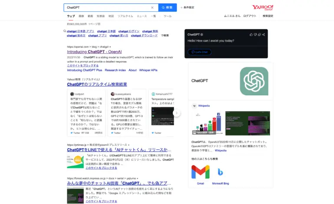Switch to the ニュース tab
334x204 pixels.
coord(142,16)
